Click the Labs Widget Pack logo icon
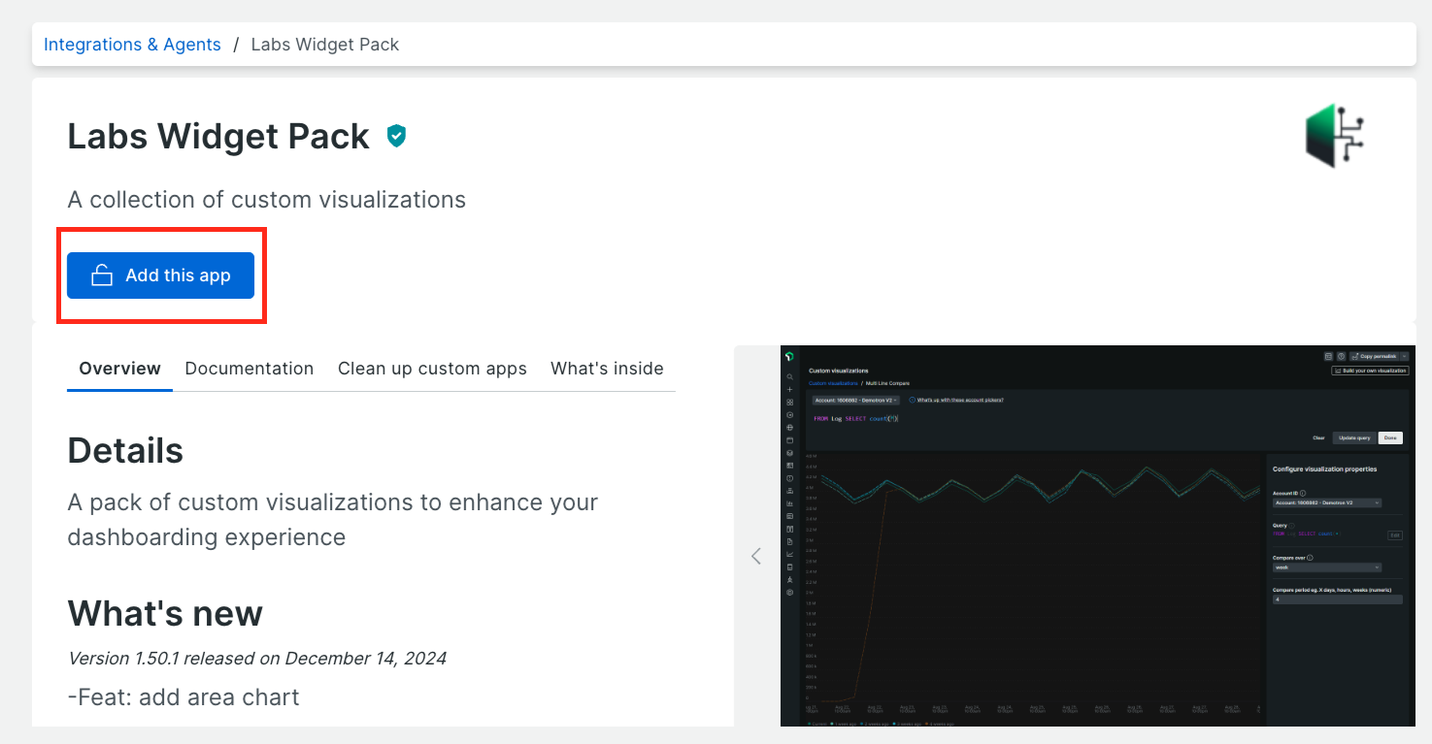 click(x=1335, y=136)
